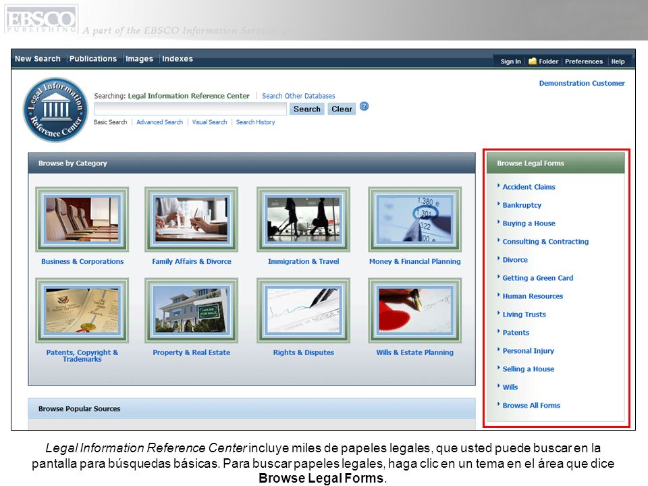Viewport: 648px width, 486px height.
Task: Click the Browse by Category header
Action: pos(252,163)
